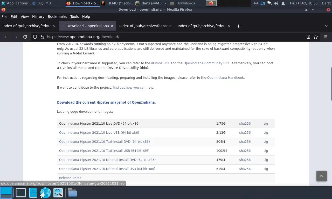
Task: Open the OpenIndiana Handbook link
Action: (x=225, y=77)
